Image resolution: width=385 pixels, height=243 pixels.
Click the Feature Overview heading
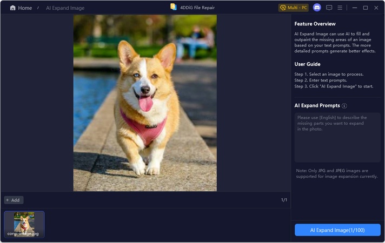click(315, 24)
